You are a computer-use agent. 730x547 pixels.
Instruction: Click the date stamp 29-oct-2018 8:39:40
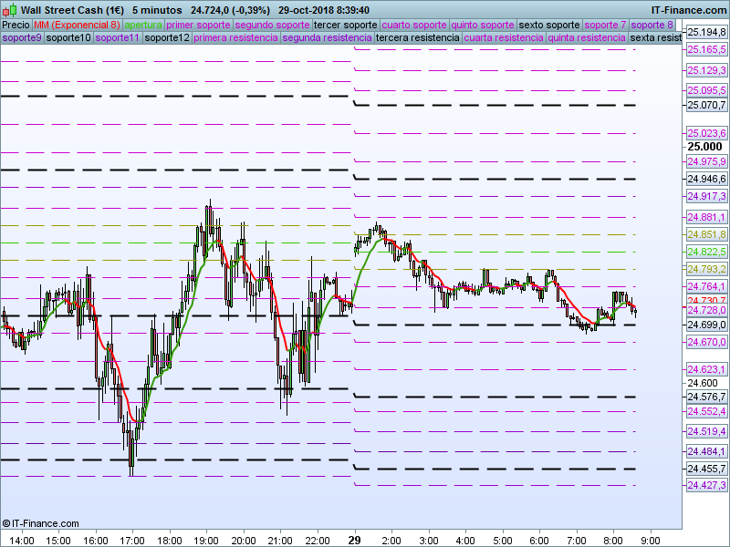point(324,10)
